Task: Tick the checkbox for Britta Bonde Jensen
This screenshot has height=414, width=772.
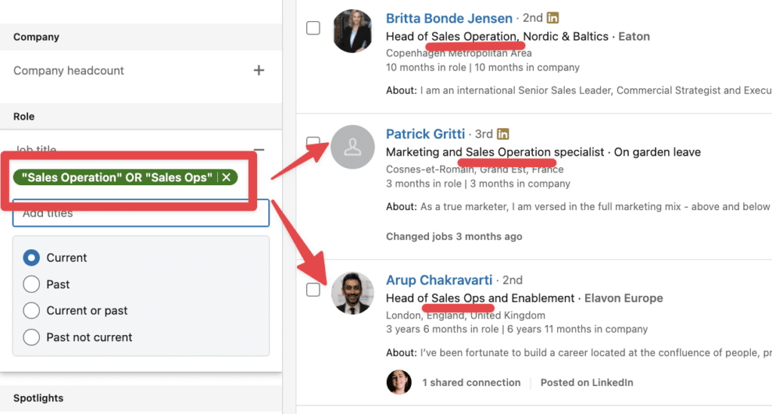Action: pos(313,28)
